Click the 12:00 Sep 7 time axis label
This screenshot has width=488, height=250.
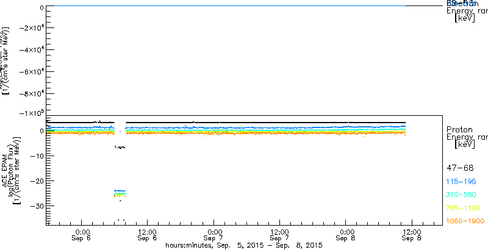click(279, 235)
